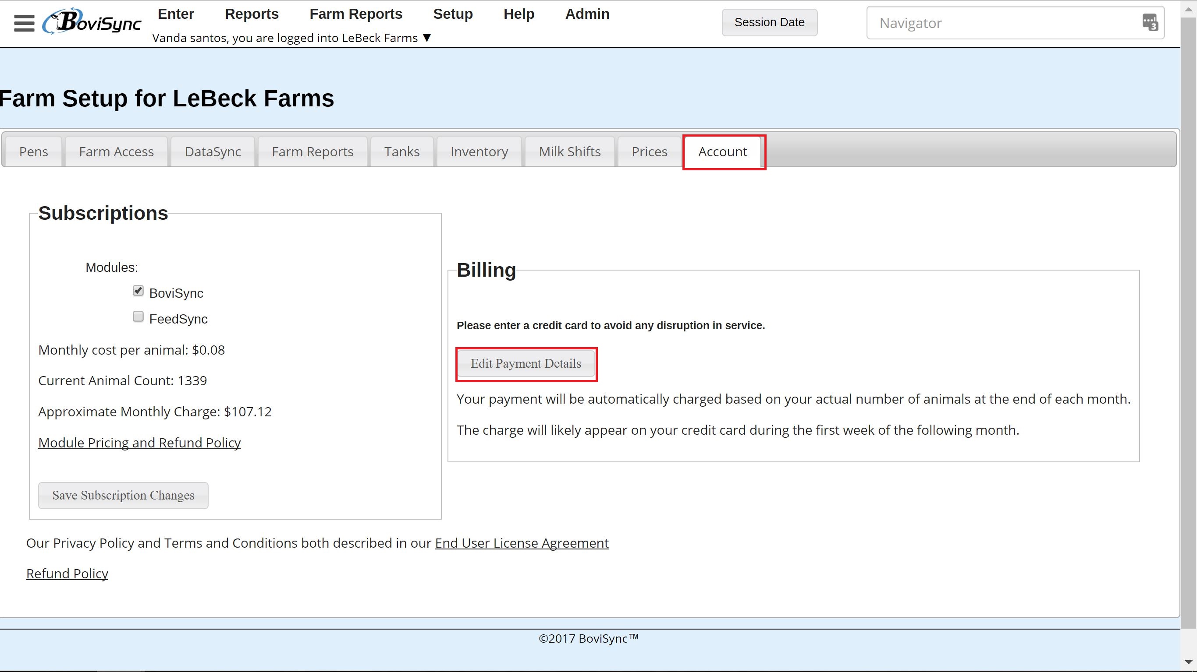This screenshot has height=672, width=1197.
Task: Open the Inventory tab
Action: click(479, 152)
